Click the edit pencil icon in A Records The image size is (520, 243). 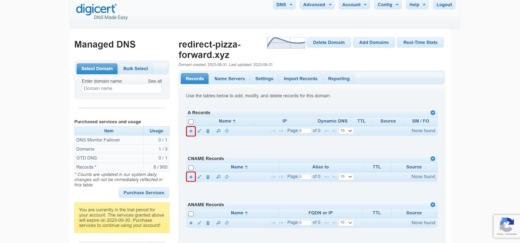[x=199, y=131]
